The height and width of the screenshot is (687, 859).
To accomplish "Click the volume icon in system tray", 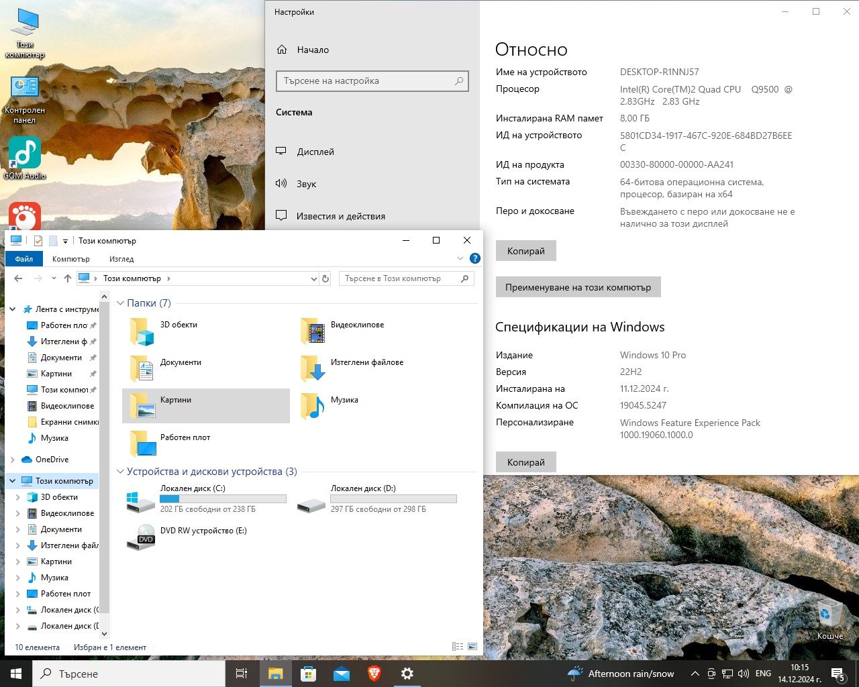I will click(x=743, y=674).
